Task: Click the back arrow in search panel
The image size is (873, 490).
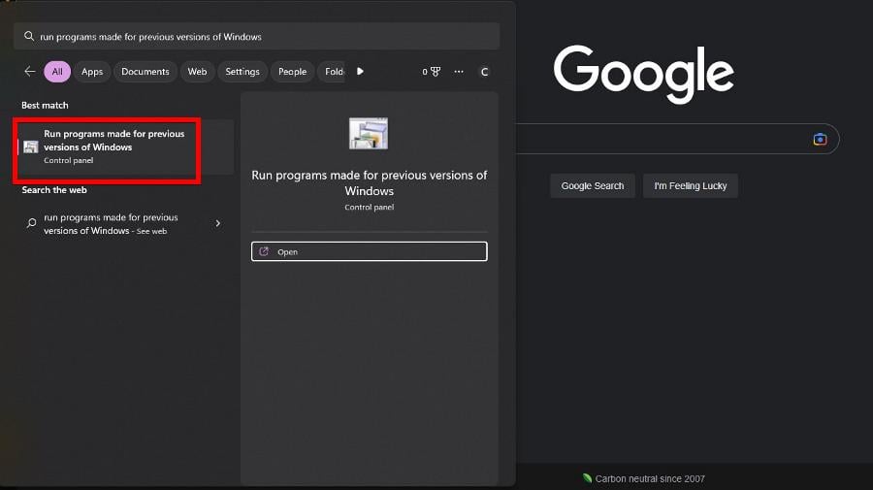Action: [29, 71]
